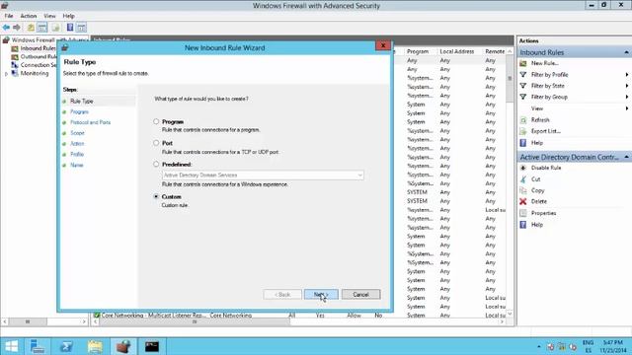Select Inbound Rules in the console tree

(x=38, y=48)
